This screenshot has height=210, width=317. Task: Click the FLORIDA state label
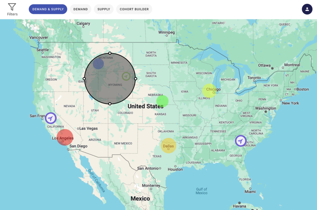pyautogui.click(x=245, y=179)
